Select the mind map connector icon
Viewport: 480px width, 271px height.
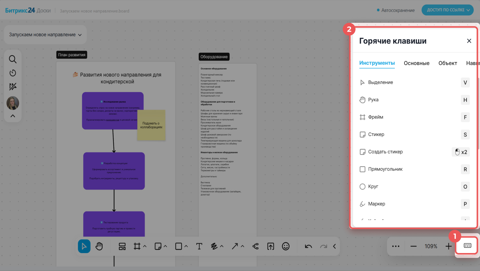pyautogui.click(x=255, y=246)
